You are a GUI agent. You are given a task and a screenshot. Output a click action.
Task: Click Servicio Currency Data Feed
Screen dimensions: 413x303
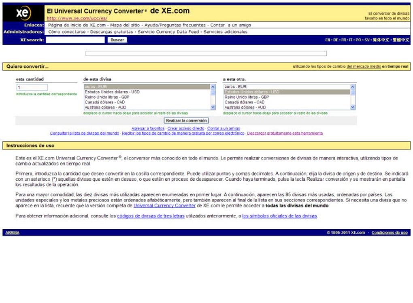click(166, 32)
